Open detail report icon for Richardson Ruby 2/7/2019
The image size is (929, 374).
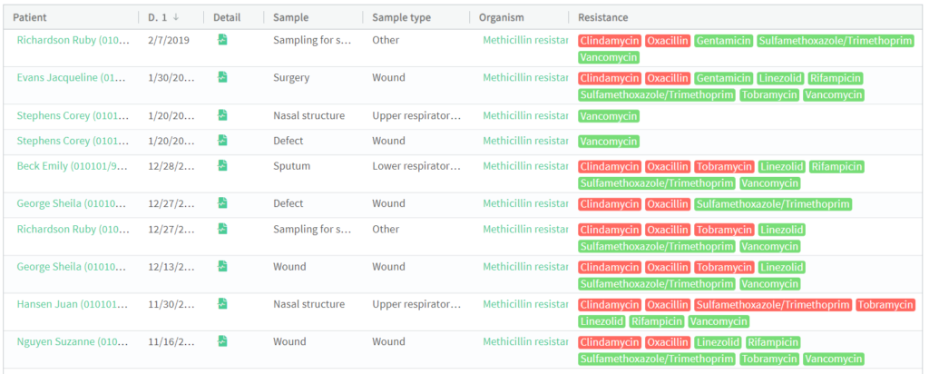pyautogui.click(x=222, y=40)
